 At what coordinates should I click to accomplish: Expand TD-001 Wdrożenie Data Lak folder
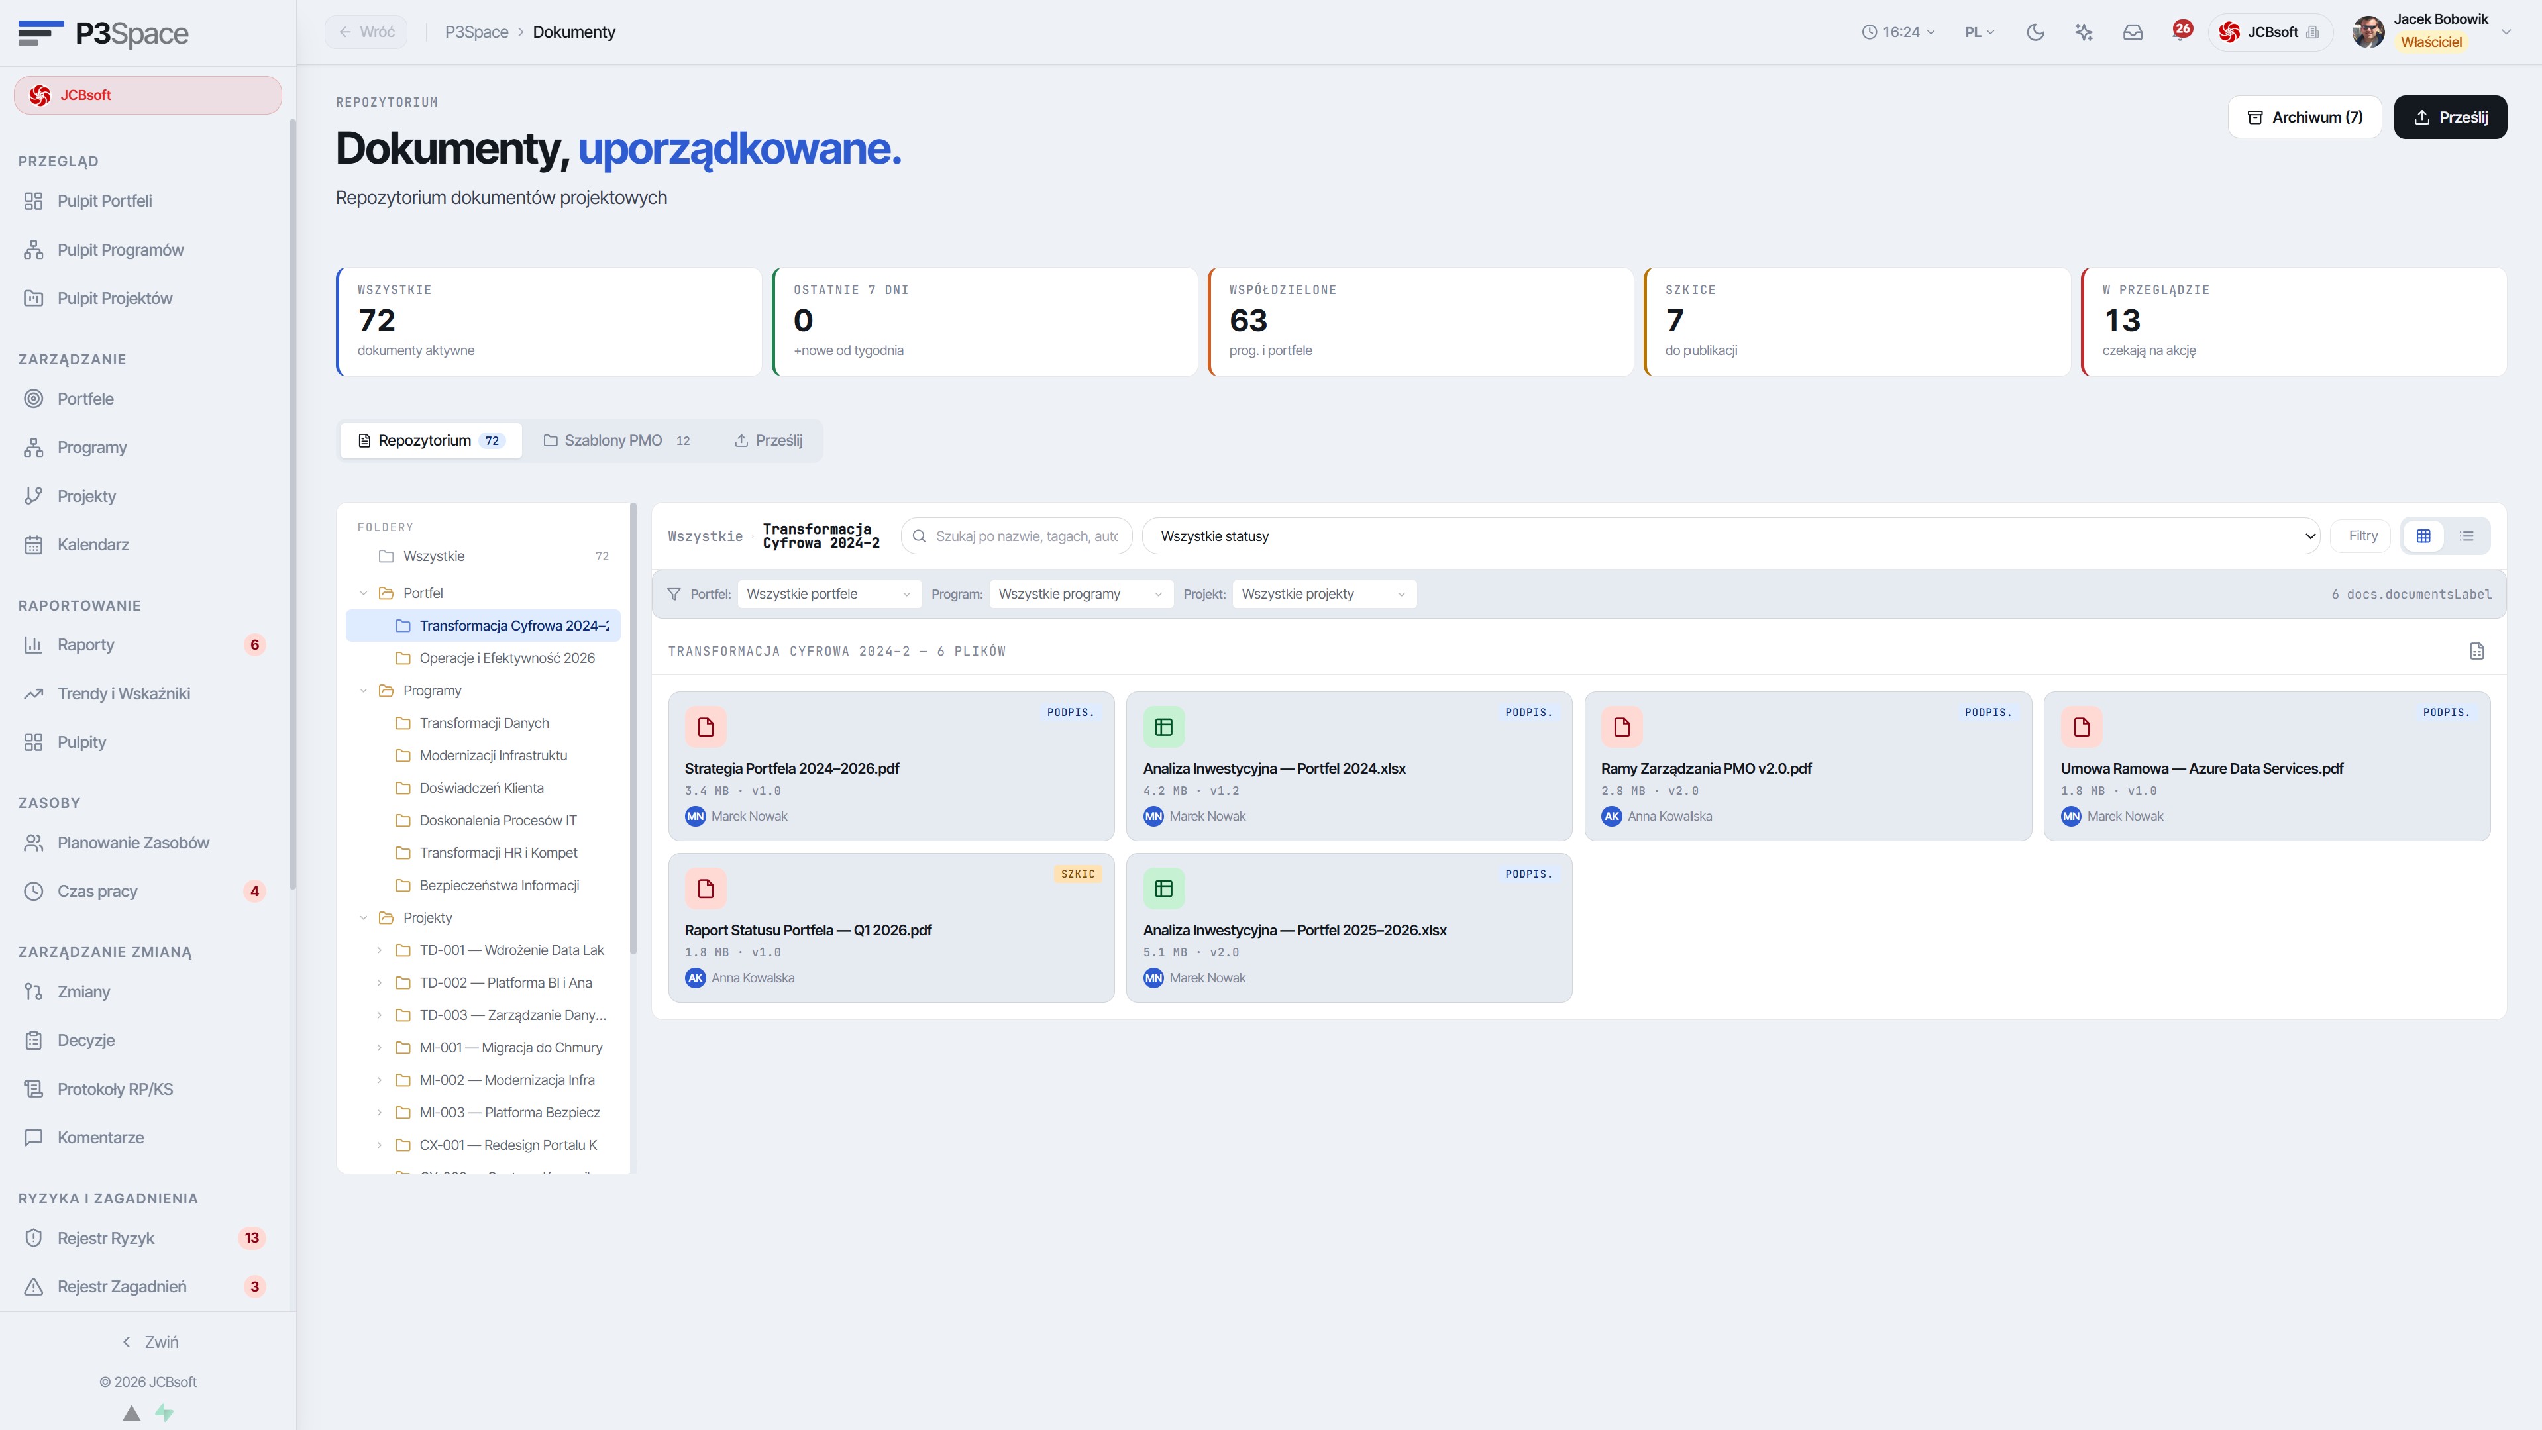(379, 950)
